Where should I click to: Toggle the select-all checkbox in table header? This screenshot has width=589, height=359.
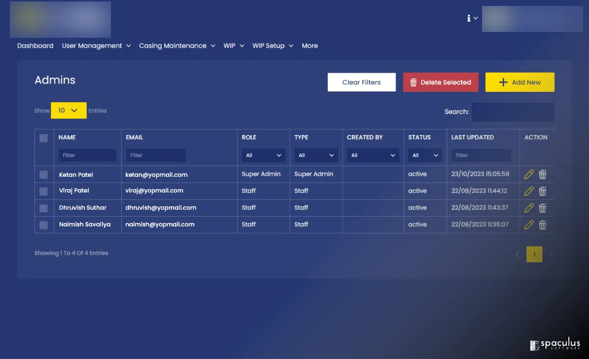pyautogui.click(x=44, y=138)
